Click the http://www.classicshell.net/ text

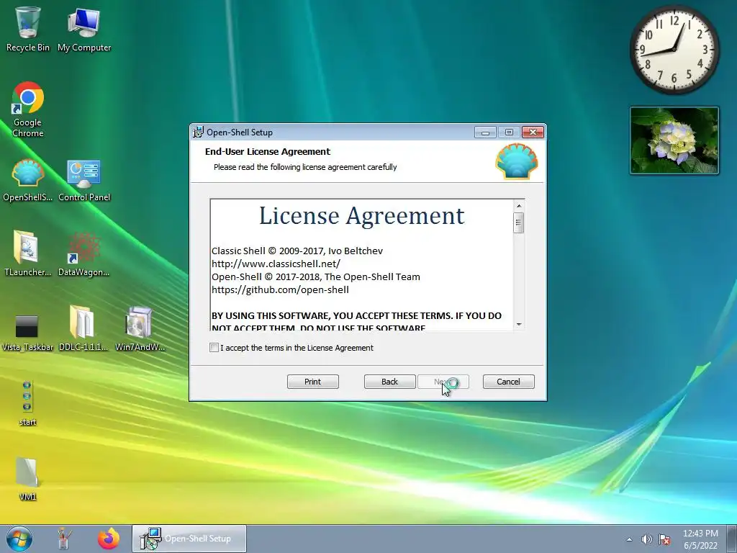coord(276,264)
